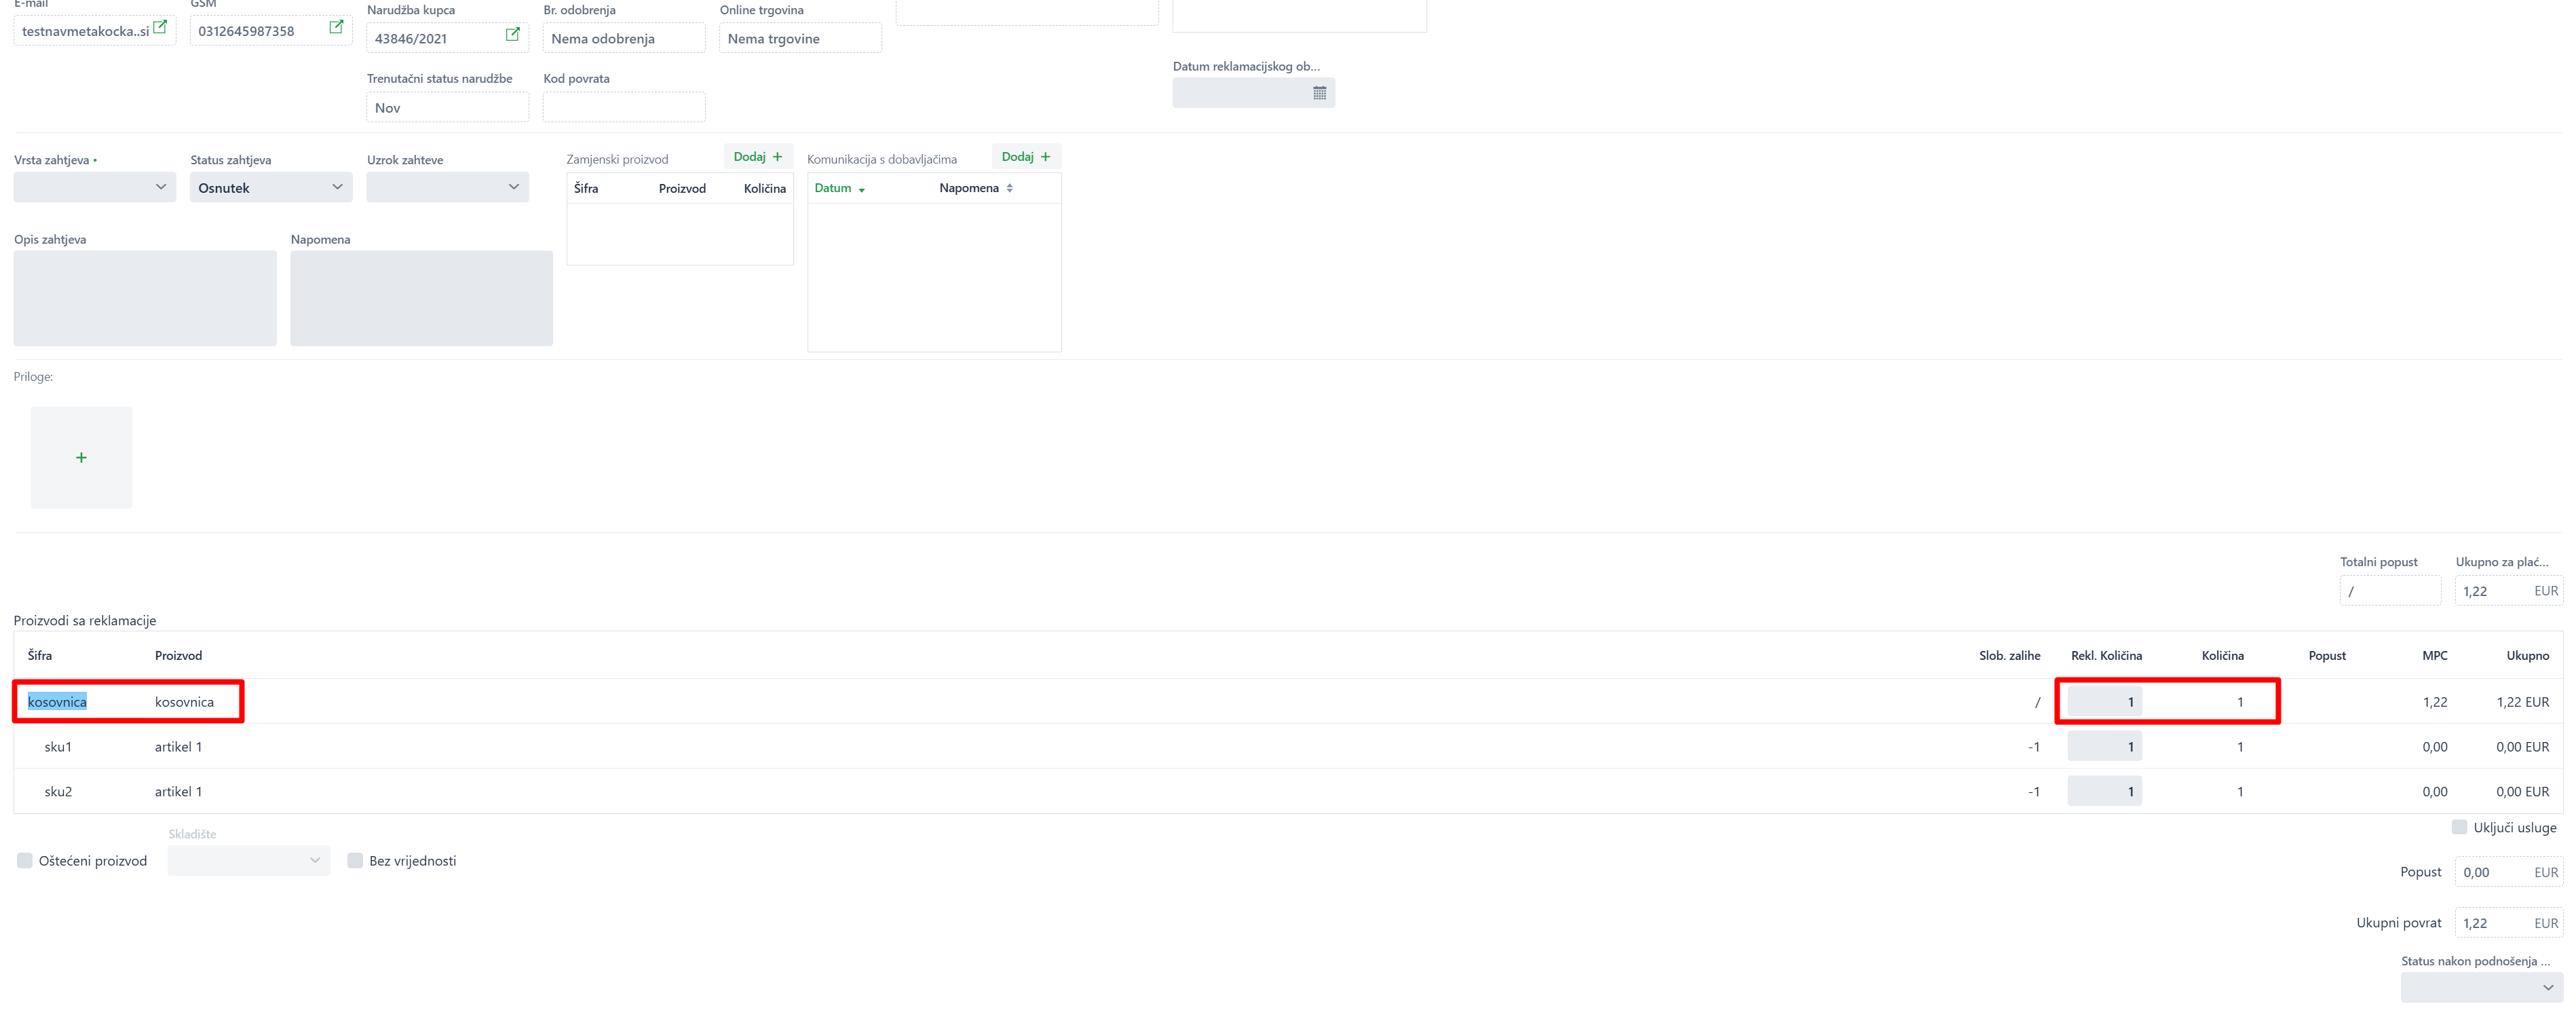Enable Oštećeni proizvod checkbox
The image size is (2576, 1019).
(x=25, y=861)
